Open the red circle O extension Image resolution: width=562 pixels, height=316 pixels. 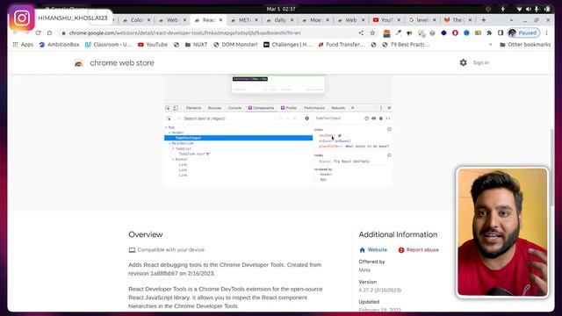click(x=455, y=33)
